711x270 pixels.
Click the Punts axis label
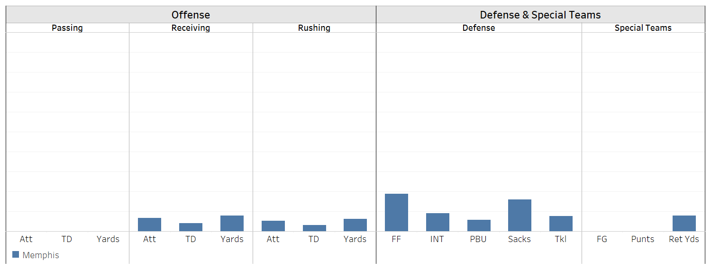pyautogui.click(x=643, y=239)
